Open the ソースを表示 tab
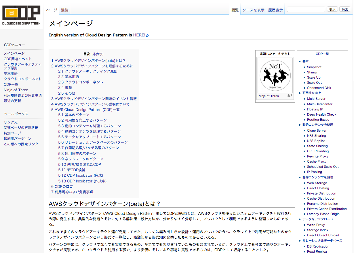This screenshot has width=354, height=253. 253,10
